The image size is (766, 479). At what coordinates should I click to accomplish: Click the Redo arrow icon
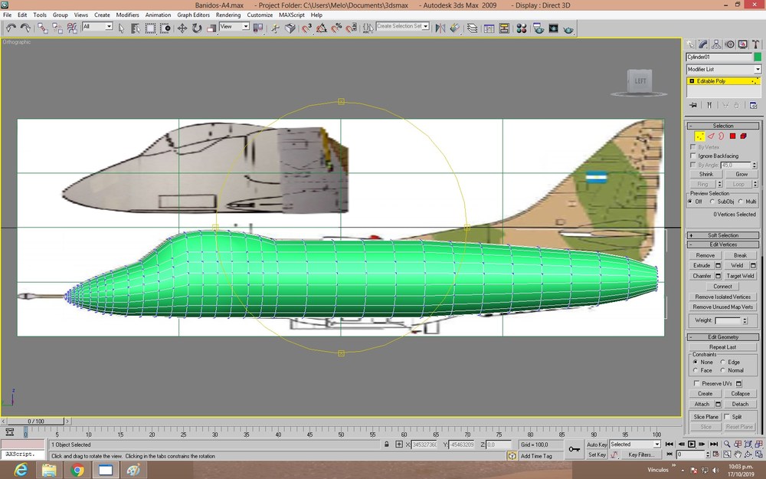pyautogui.click(x=25, y=28)
